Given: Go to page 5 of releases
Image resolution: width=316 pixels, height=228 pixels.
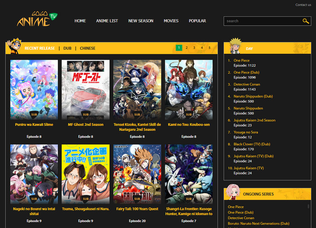Looking at the screenshot, I should pyautogui.click(x=209, y=48).
